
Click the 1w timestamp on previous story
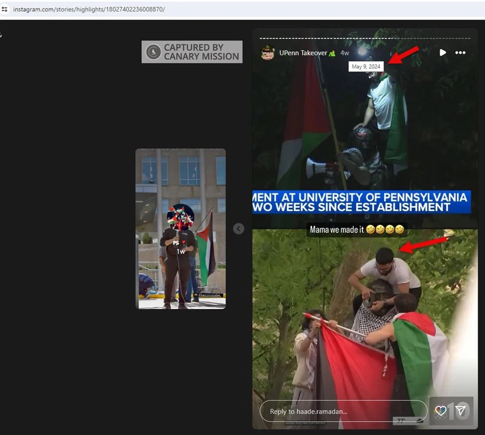(x=181, y=251)
